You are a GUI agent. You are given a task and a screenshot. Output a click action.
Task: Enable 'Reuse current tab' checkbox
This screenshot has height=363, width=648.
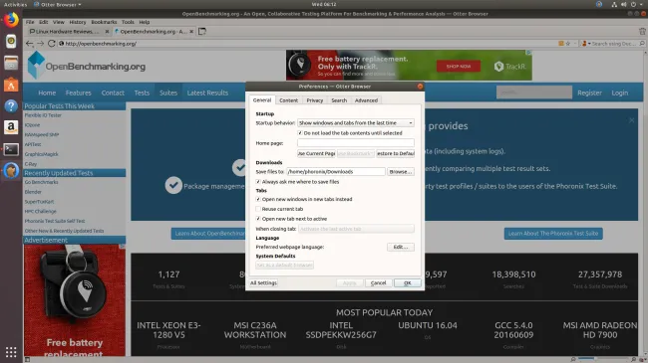258,209
